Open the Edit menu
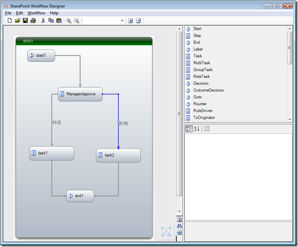This screenshot has width=298, height=247. click(19, 13)
